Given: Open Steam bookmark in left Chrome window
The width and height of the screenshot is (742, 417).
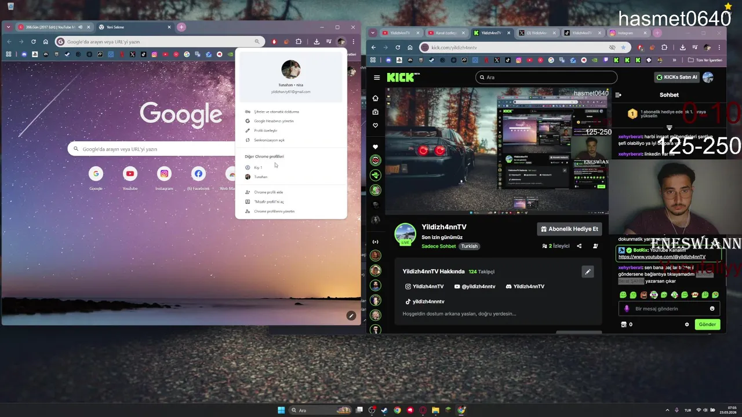Looking at the screenshot, I should [x=67, y=54].
